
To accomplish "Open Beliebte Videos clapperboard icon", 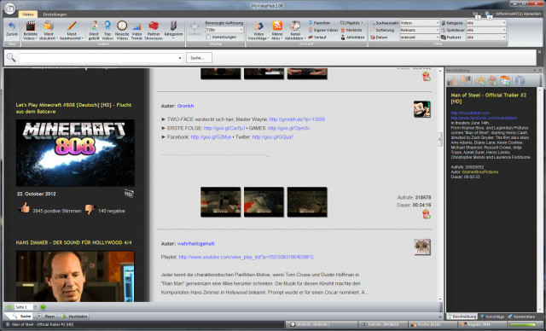I will pyautogui.click(x=31, y=26).
